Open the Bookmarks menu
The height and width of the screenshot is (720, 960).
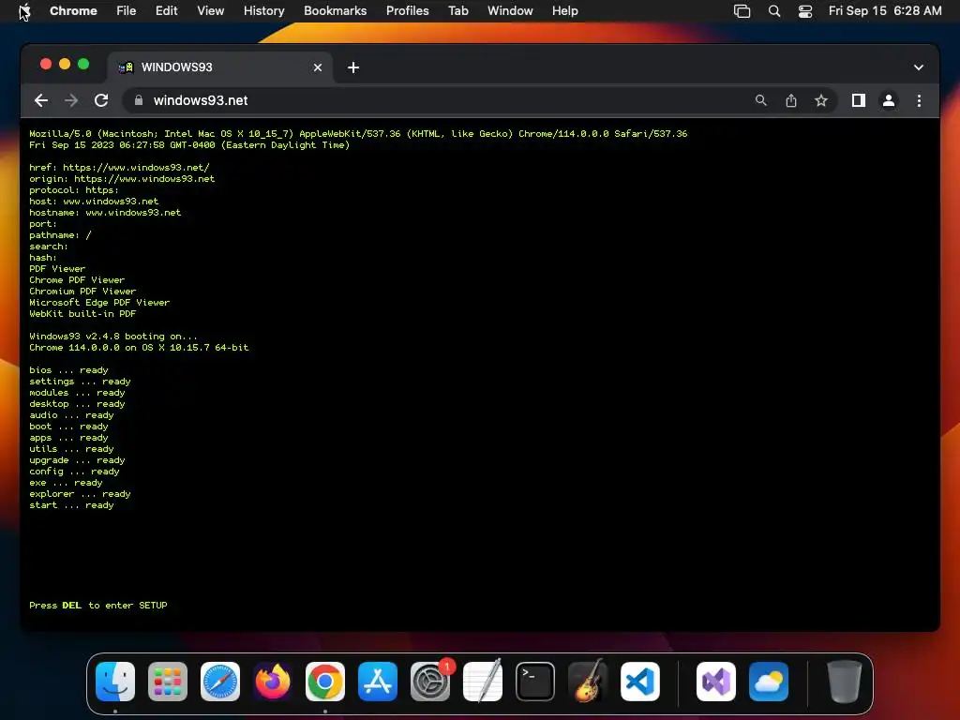tap(335, 11)
